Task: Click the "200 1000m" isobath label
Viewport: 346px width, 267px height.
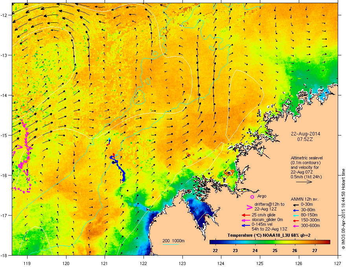Action: 174,241
